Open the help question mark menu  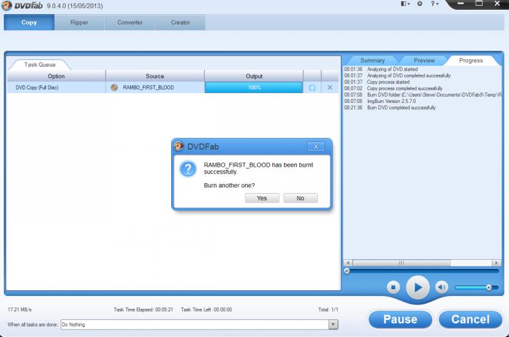[x=434, y=4]
